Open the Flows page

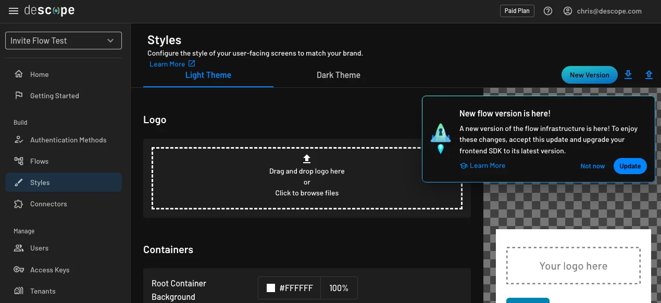click(x=64, y=161)
